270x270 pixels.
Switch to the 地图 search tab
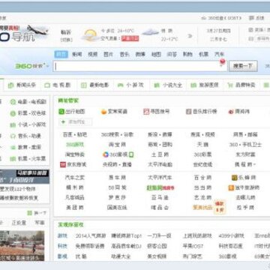coord(156,54)
